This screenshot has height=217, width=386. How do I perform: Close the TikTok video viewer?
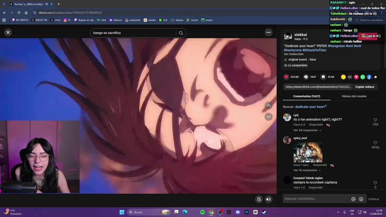point(8,32)
